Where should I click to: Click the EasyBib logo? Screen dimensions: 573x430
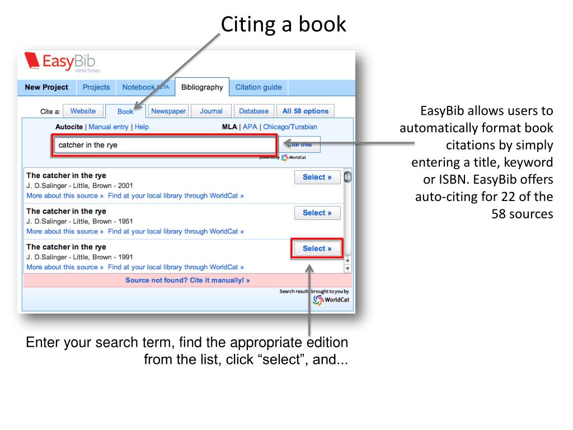click(62, 62)
